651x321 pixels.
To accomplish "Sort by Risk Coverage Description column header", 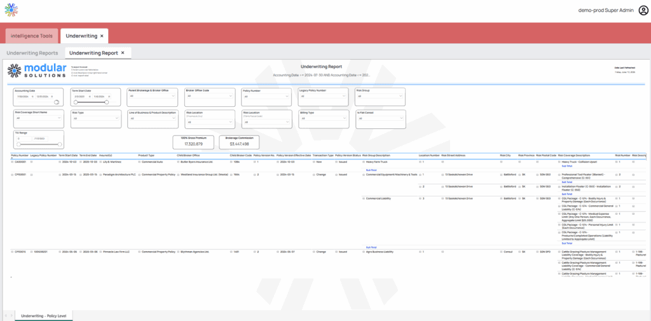I will point(574,155).
